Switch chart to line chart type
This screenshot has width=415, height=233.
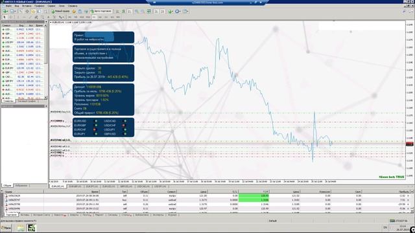point(130,12)
